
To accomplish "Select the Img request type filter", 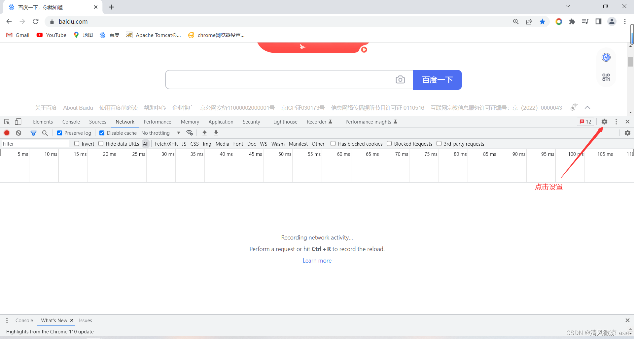I will click(x=207, y=144).
